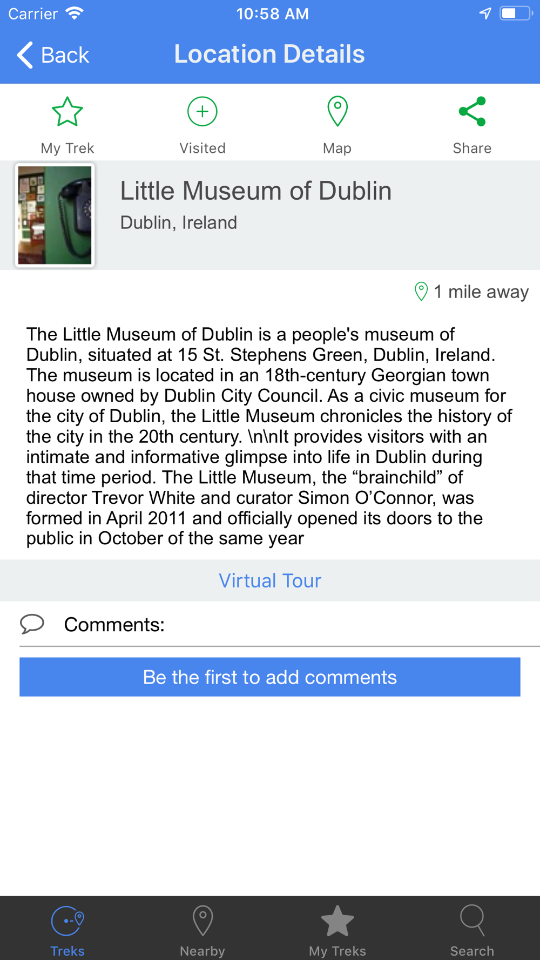The image size is (540, 960).
Task: Open the Search tab
Action: click(x=473, y=931)
